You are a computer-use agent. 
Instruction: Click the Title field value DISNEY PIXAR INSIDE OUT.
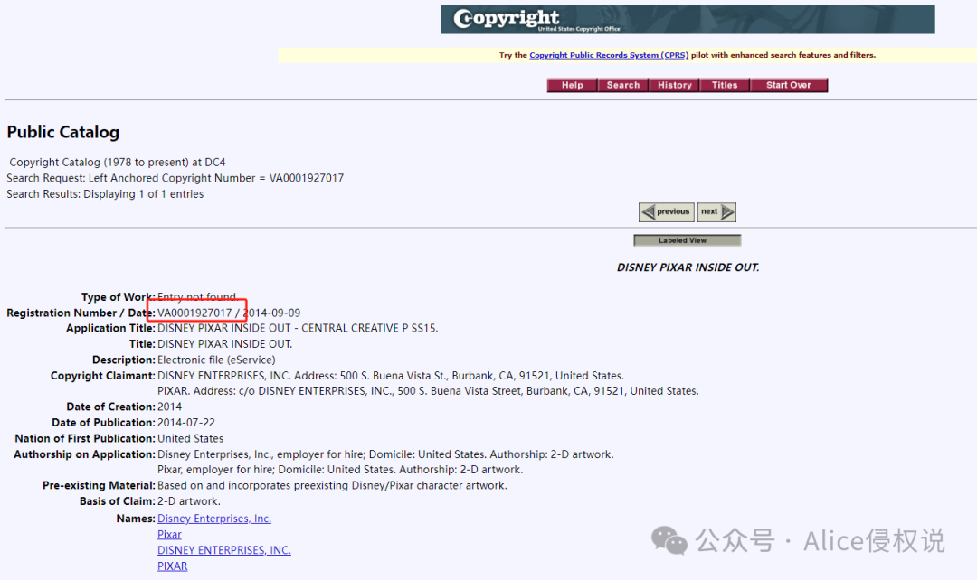[225, 344]
